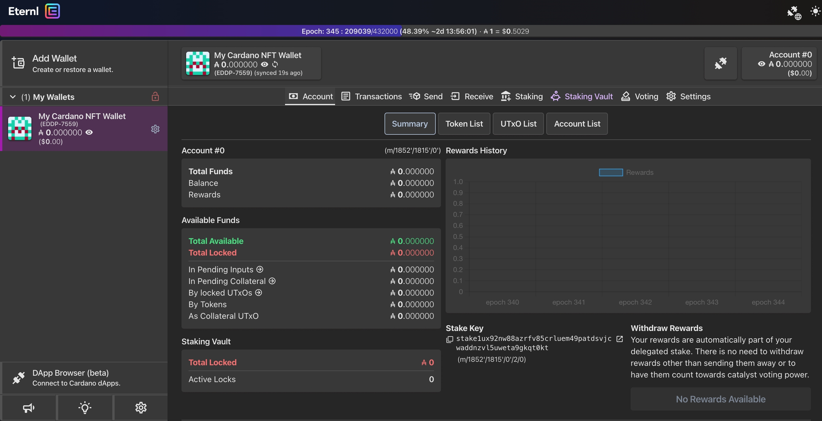
Task: Expand In Pending Inputs details arrow
Action: coord(260,270)
